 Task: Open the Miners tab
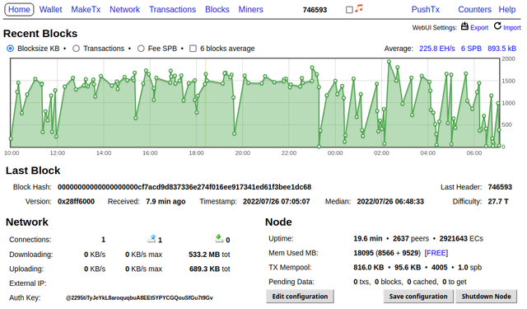click(250, 9)
